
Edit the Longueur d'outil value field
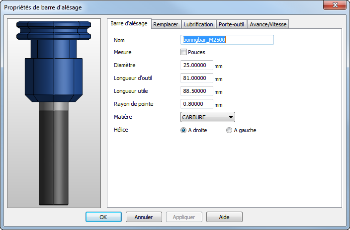(x=197, y=78)
